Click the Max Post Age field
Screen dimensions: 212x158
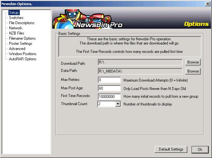(109, 88)
